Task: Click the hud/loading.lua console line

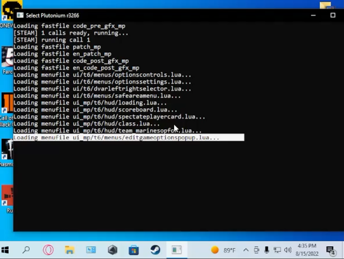Action: click(90, 103)
